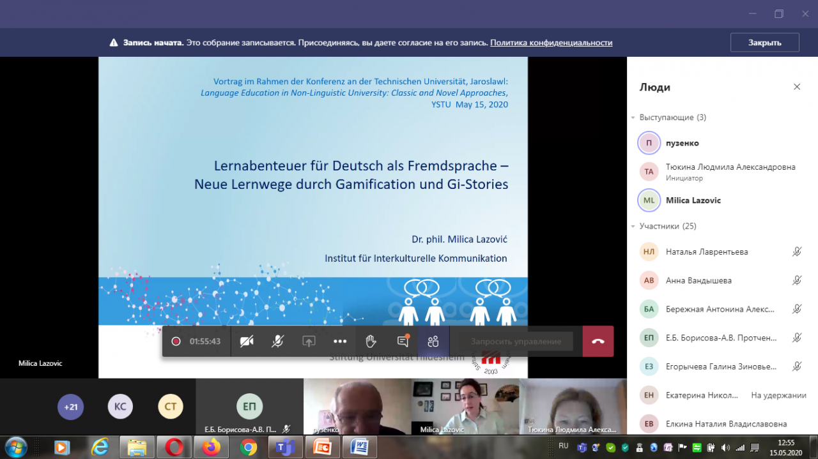Hang up the call
818x459 pixels.
click(598, 342)
